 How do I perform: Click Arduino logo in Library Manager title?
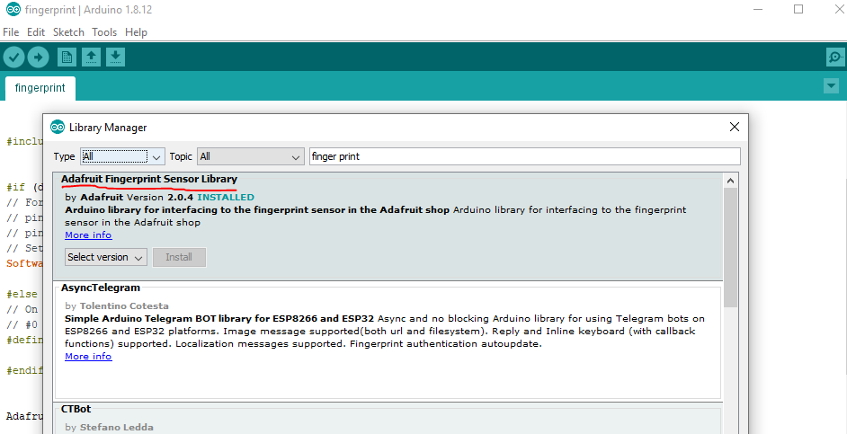(x=58, y=127)
